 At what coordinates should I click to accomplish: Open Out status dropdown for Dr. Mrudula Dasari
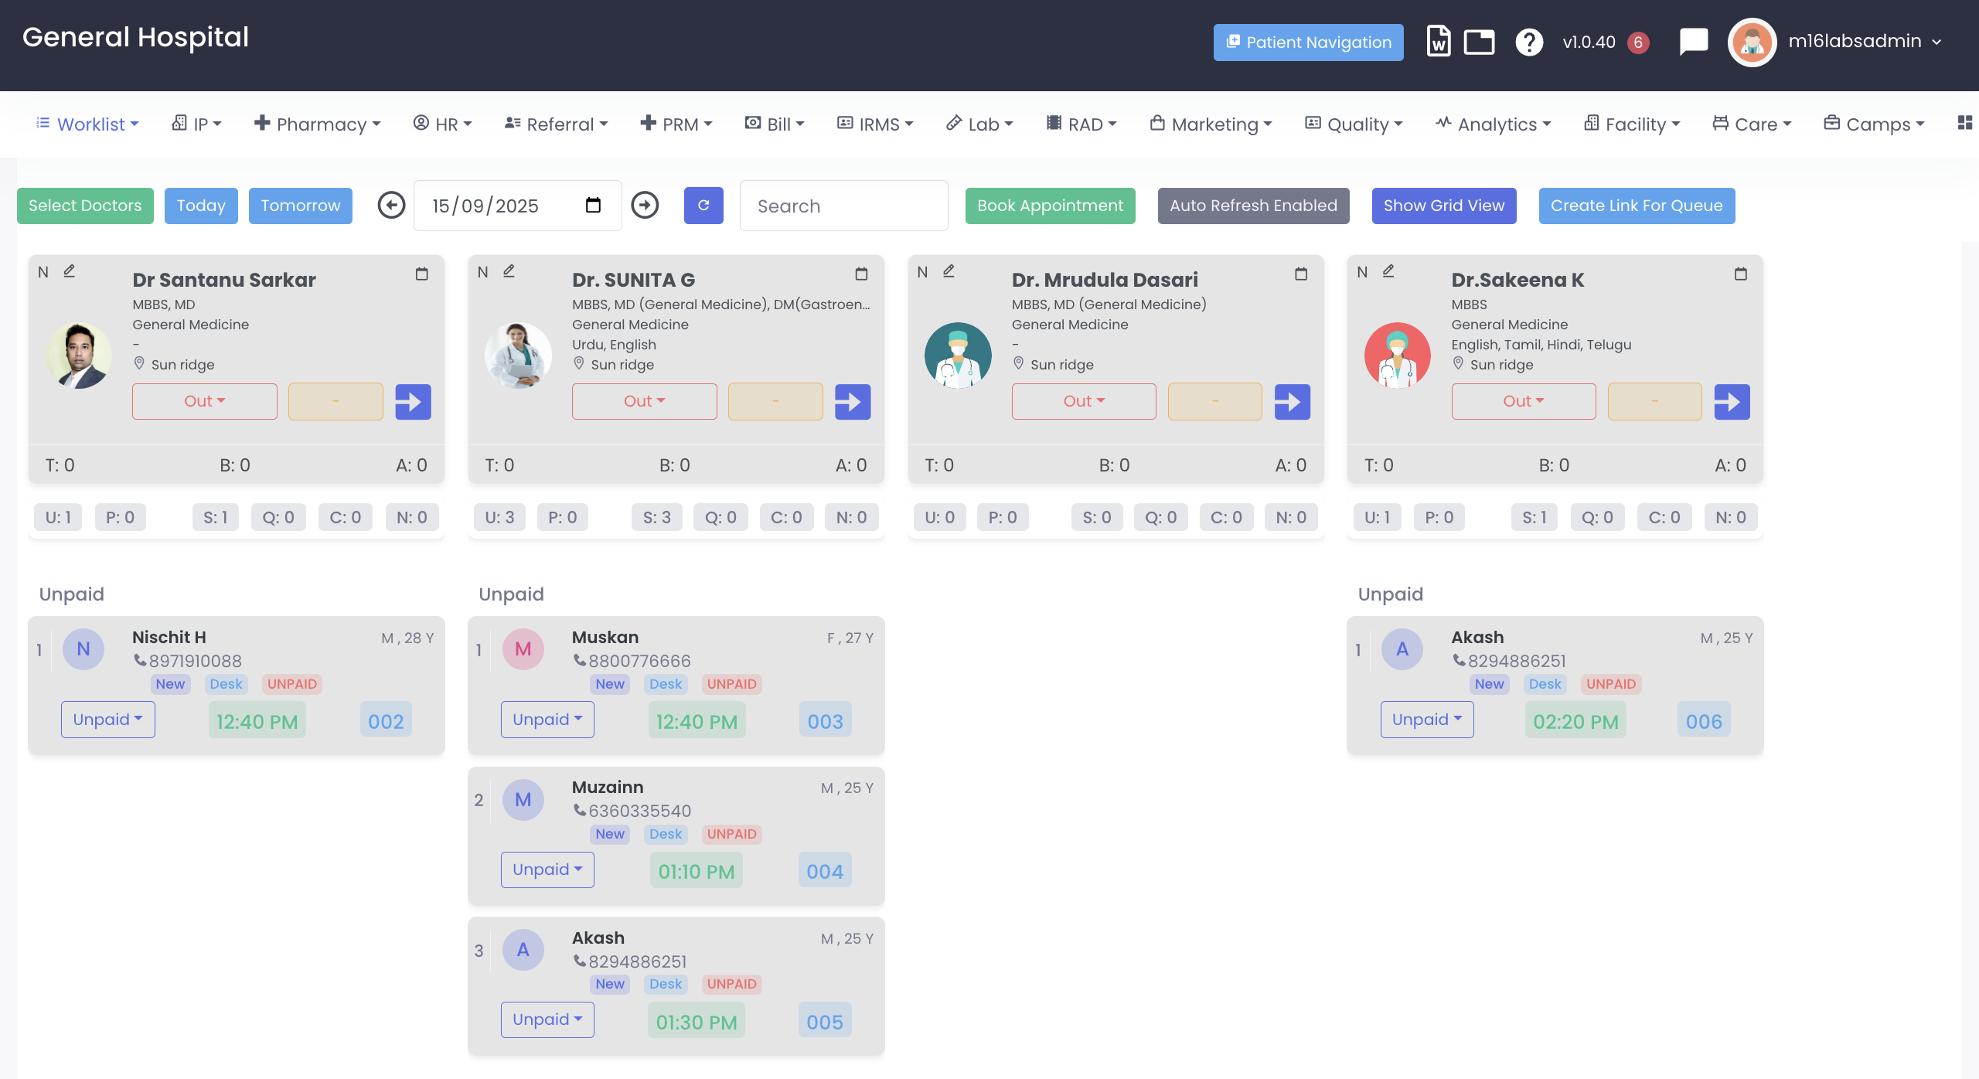pyautogui.click(x=1084, y=401)
